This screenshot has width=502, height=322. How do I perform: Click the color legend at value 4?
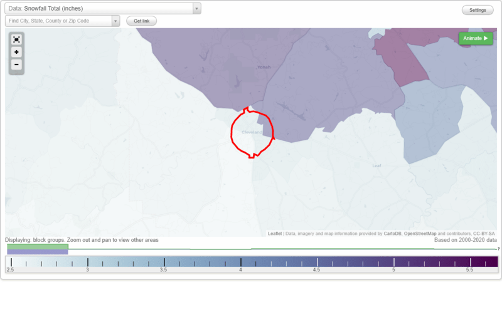click(241, 262)
